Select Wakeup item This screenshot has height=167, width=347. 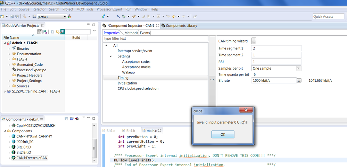(129, 72)
